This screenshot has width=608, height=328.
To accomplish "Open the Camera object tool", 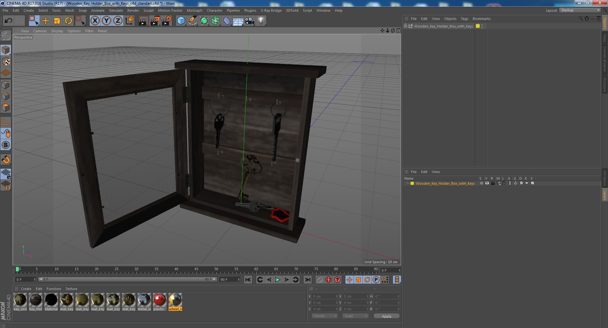I will point(250,21).
